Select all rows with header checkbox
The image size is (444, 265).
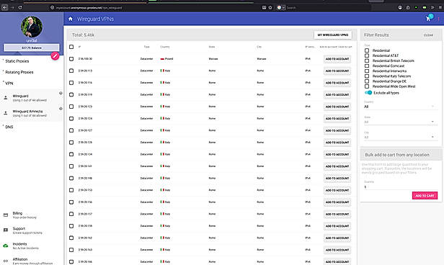(71, 47)
